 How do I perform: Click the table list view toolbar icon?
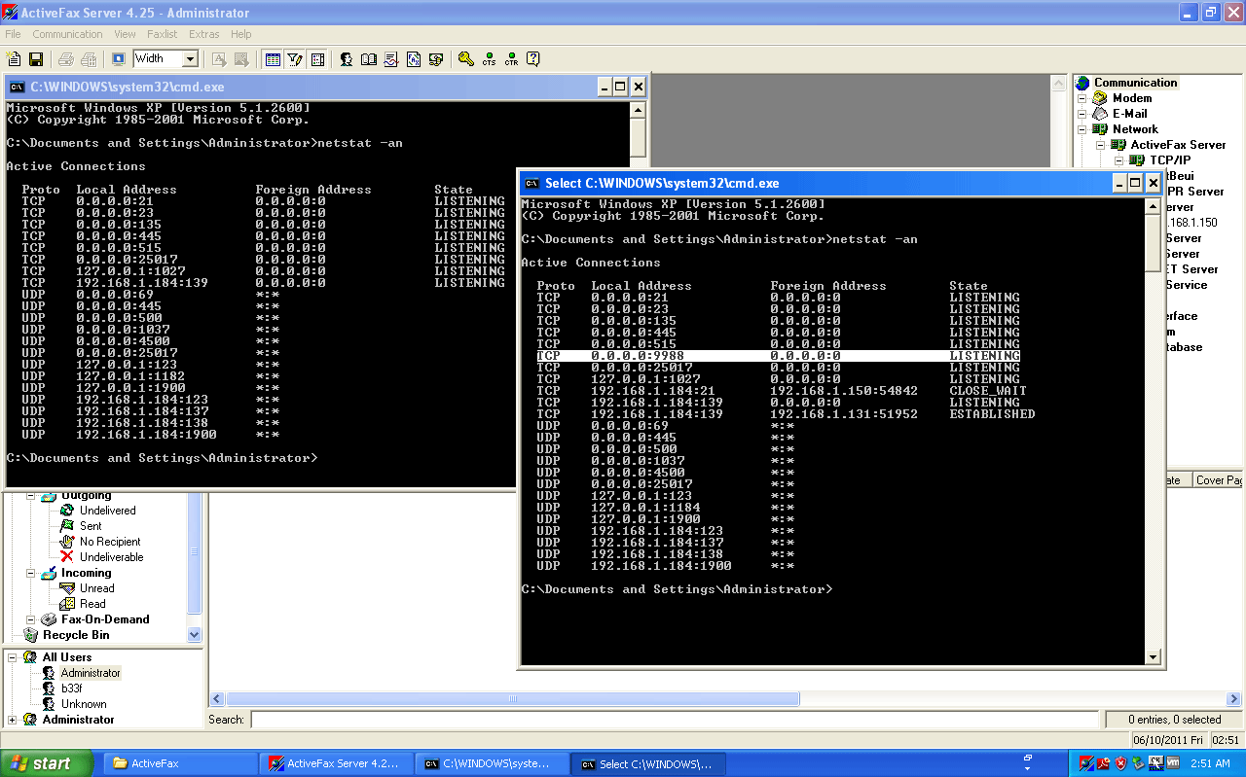273,59
